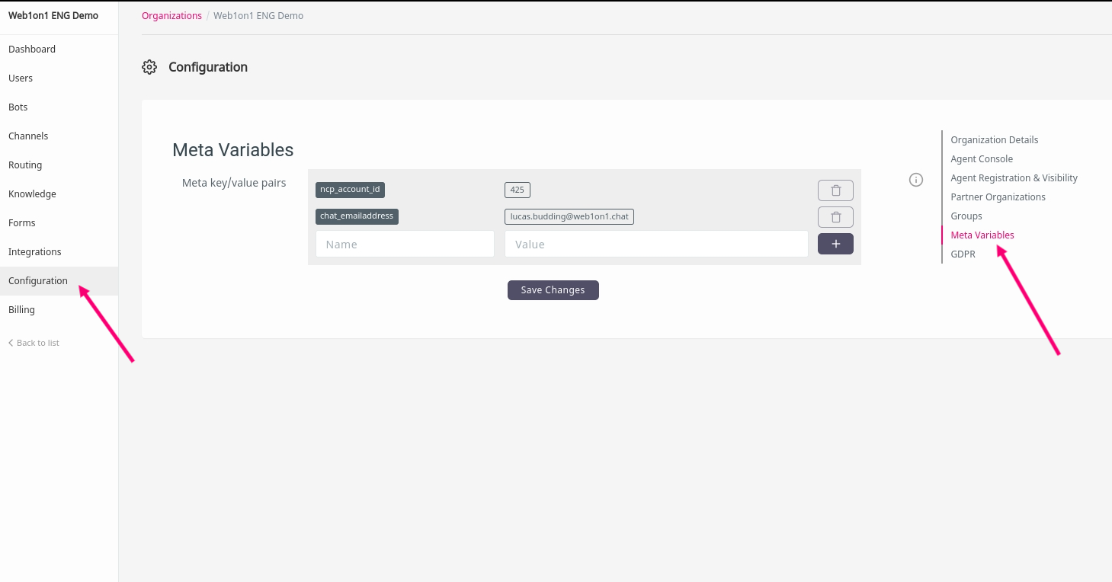Jump to Organization Details section
1112x582 pixels.
point(995,140)
